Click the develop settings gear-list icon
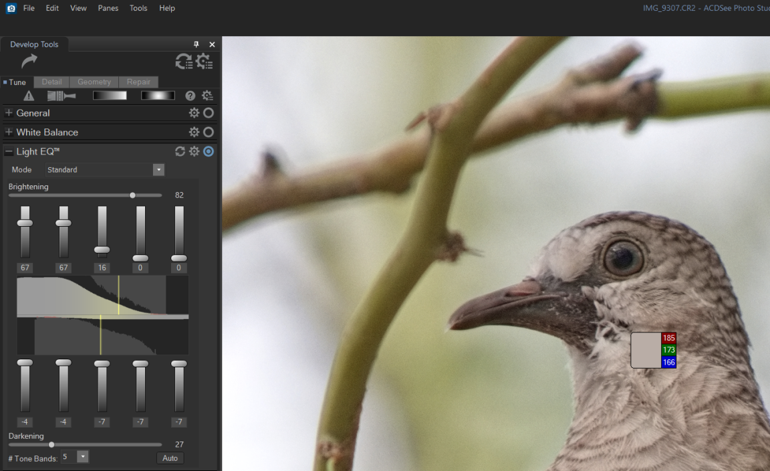This screenshot has width=770, height=471. click(x=205, y=62)
